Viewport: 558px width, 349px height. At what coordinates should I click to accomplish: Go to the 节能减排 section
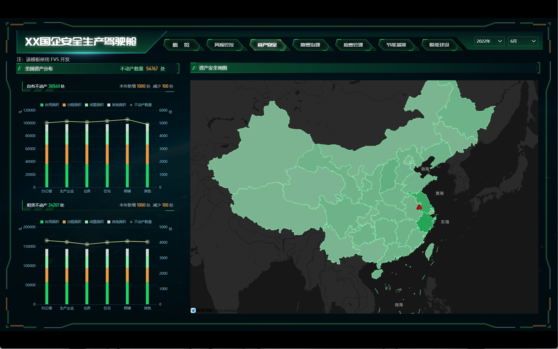click(396, 45)
